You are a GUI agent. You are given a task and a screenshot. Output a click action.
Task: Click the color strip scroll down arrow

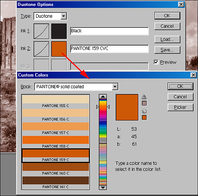(x=103, y=188)
